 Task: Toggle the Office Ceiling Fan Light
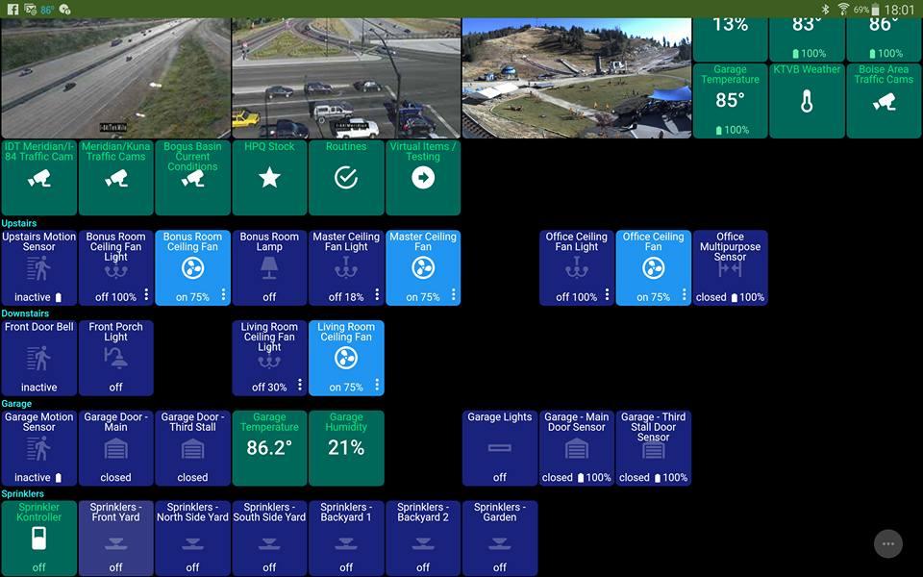576,268
